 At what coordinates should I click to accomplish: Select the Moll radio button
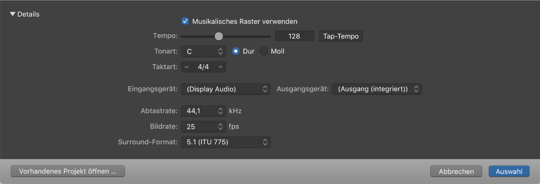point(264,51)
